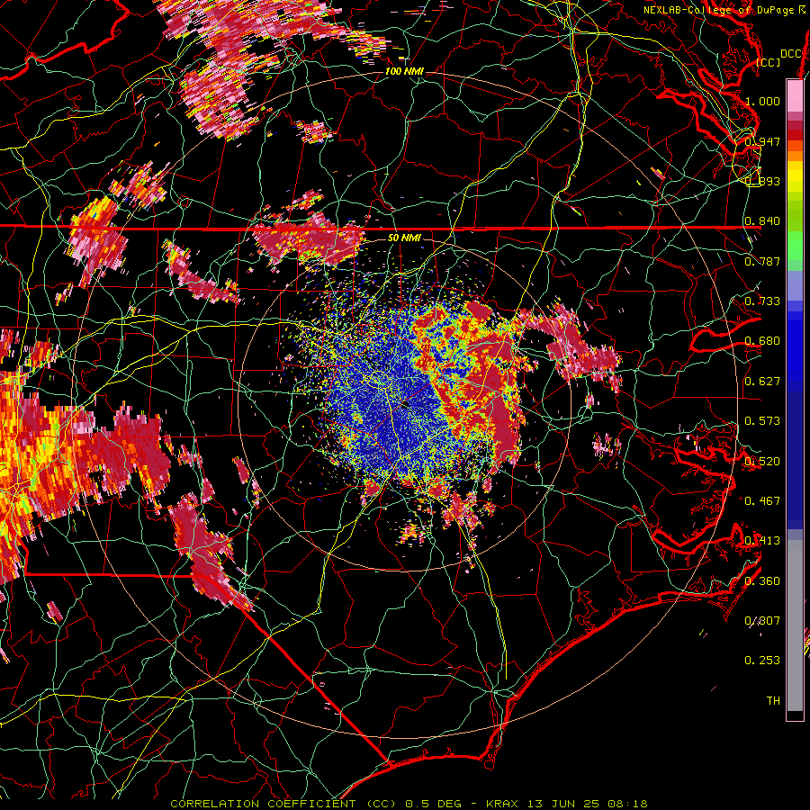The height and width of the screenshot is (810, 810).
Task: Click the 0.840 scale value
Action: [x=762, y=221]
